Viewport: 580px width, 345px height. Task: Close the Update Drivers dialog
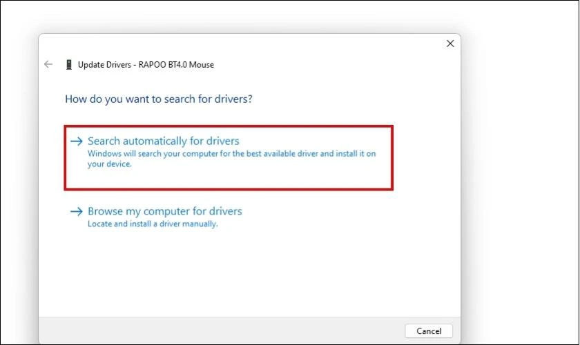point(450,43)
